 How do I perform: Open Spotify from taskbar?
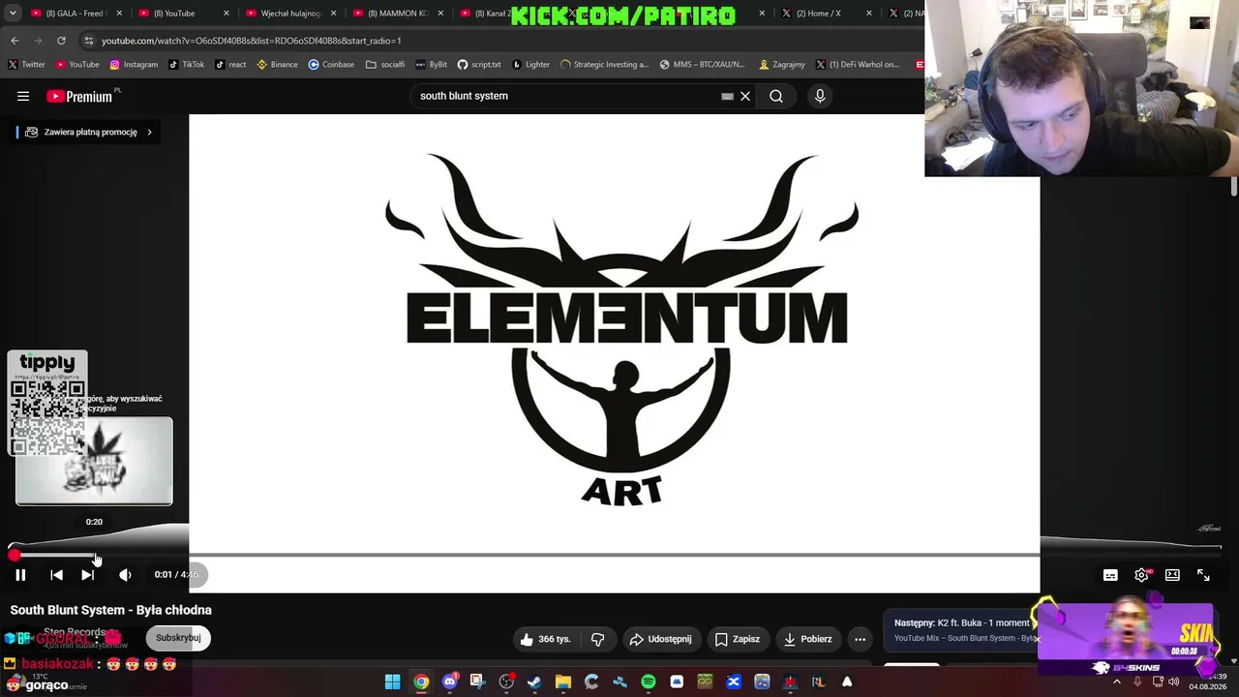pyautogui.click(x=649, y=682)
